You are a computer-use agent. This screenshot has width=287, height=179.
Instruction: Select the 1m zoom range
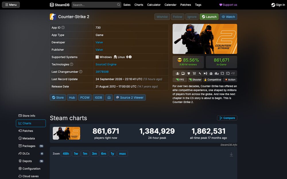[x=85, y=154]
